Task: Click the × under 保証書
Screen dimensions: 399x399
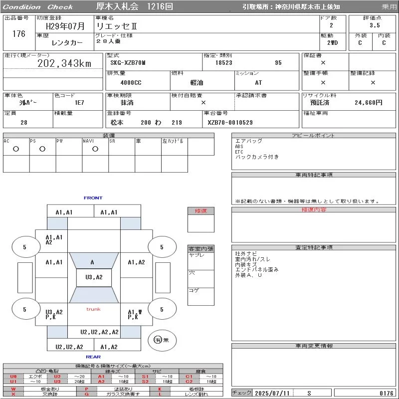Action: click(323, 63)
